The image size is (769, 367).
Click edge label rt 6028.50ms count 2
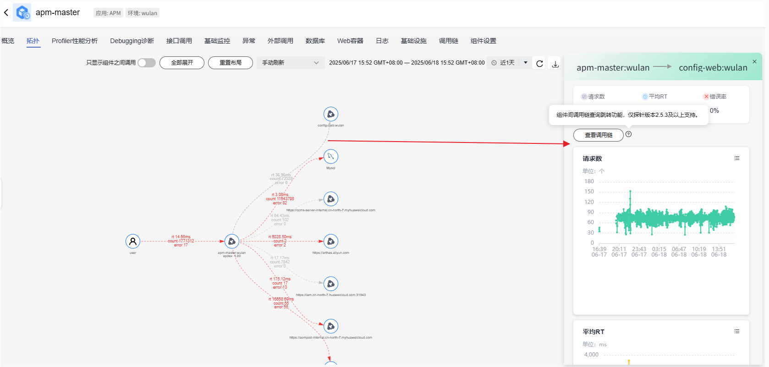click(x=280, y=241)
